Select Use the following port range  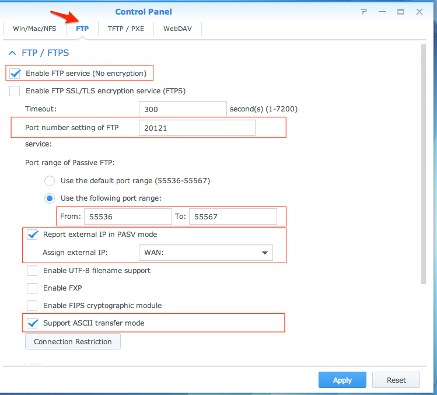[x=50, y=198]
